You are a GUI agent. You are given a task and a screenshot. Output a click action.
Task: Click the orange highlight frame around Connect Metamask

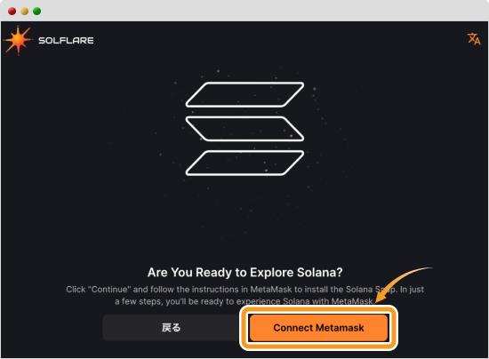pyautogui.click(x=318, y=328)
